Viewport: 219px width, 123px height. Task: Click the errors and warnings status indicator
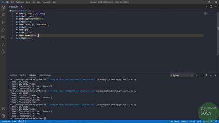tap(22, 121)
